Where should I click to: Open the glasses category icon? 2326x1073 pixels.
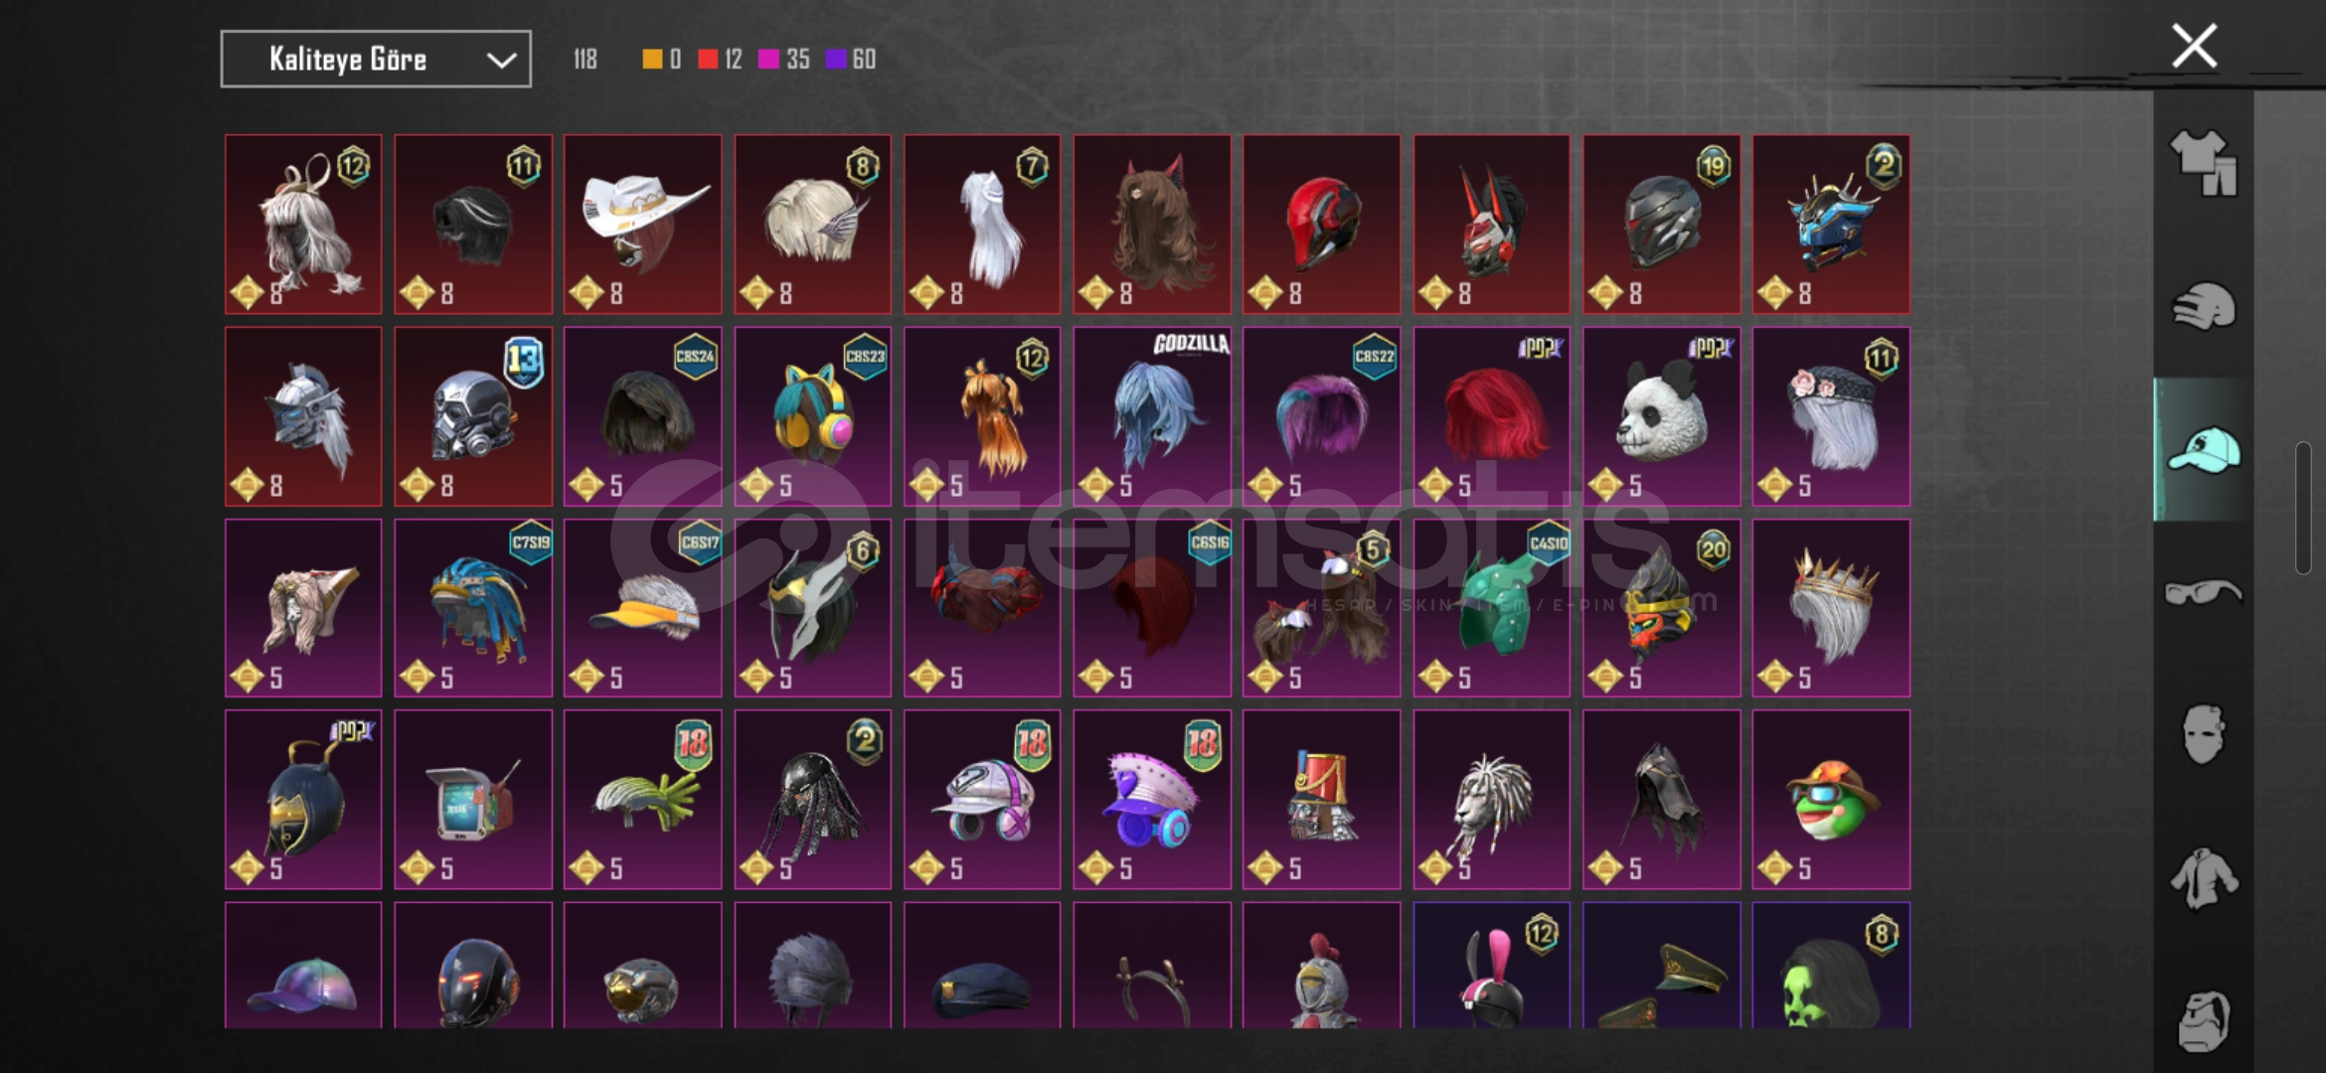pyautogui.click(x=2203, y=592)
